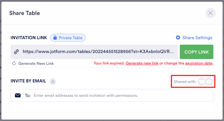
Task: Click the refresh icon for generating link
Action: (x=14, y=63)
